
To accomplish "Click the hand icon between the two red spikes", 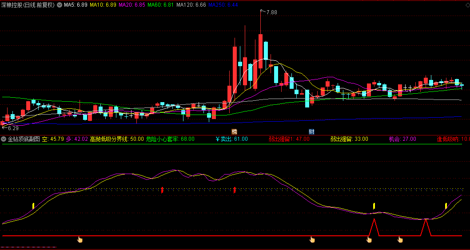I will (400, 239).
